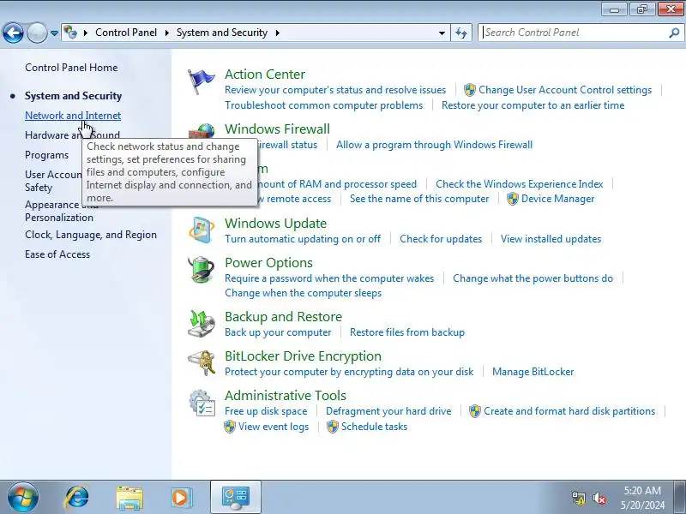Click the Windows Firewall globe icon
Viewport: 686px width, 514px height.
(202, 131)
